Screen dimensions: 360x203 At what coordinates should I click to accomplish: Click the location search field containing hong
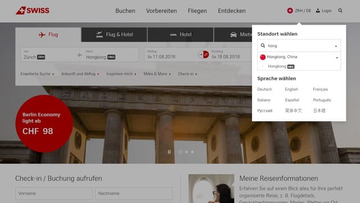[299, 46]
